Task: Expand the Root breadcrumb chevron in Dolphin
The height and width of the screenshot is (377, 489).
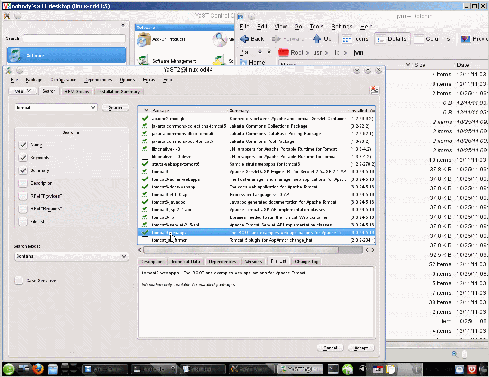Action: coord(307,53)
